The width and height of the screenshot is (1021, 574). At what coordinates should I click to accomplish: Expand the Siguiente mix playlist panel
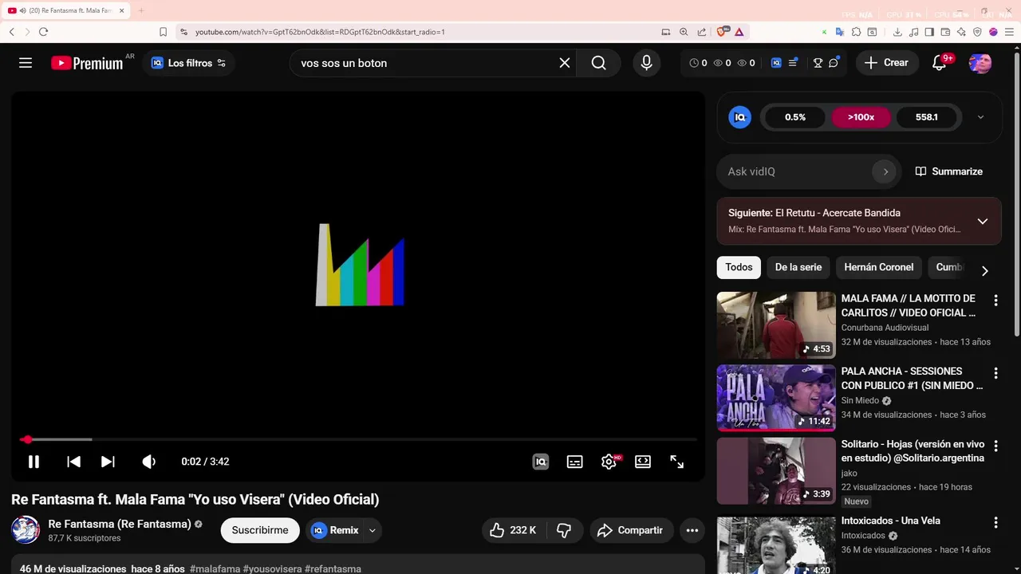tap(983, 221)
